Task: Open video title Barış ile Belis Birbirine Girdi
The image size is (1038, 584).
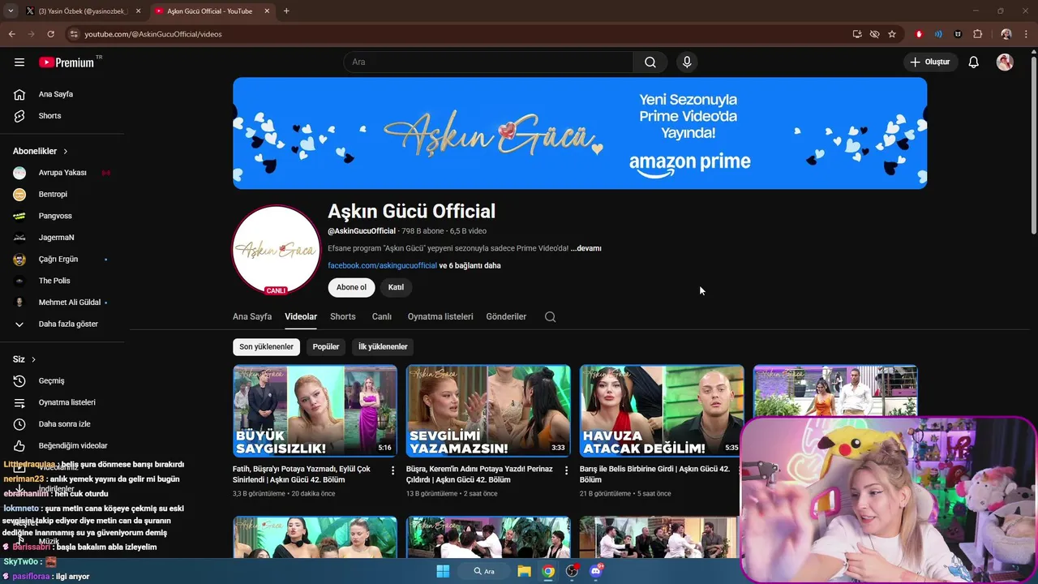Action: [654, 474]
